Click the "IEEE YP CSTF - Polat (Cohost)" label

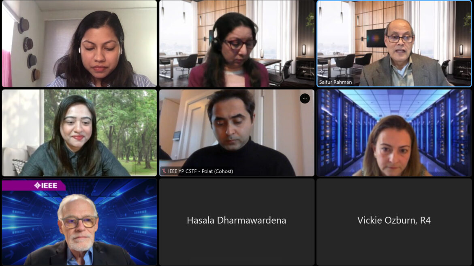(201, 171)
